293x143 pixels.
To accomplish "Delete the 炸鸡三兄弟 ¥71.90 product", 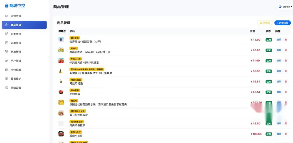I will pyautogui.click(x=286, y=60).
